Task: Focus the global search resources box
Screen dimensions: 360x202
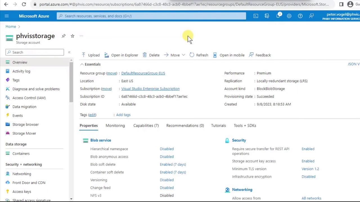Action: point(151,16)
